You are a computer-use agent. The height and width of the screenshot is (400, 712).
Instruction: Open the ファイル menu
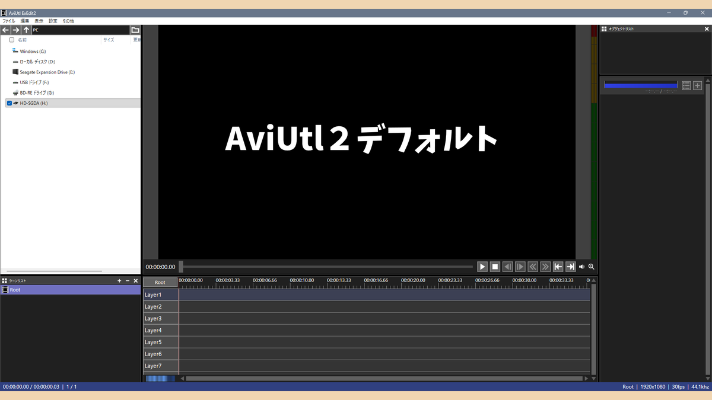[9, 21]
